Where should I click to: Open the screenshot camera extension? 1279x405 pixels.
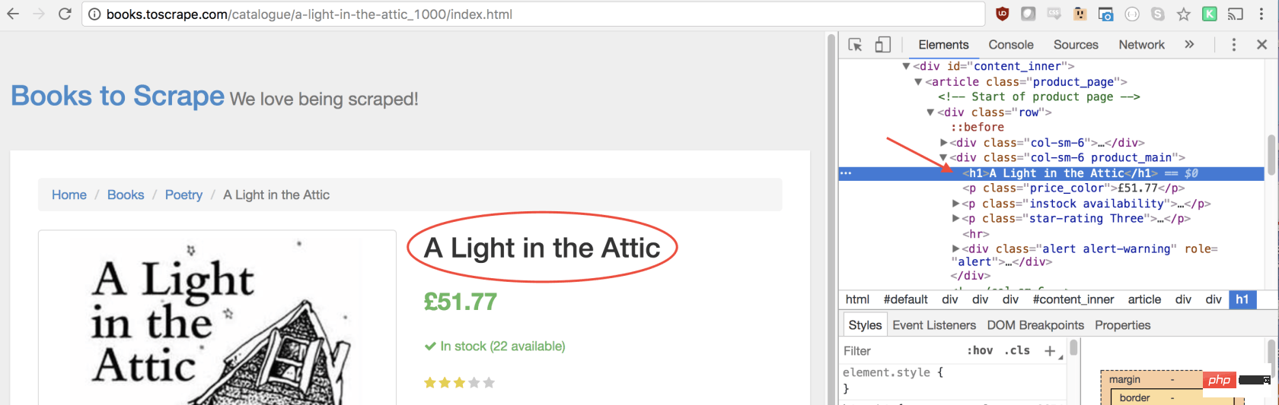1106,14
